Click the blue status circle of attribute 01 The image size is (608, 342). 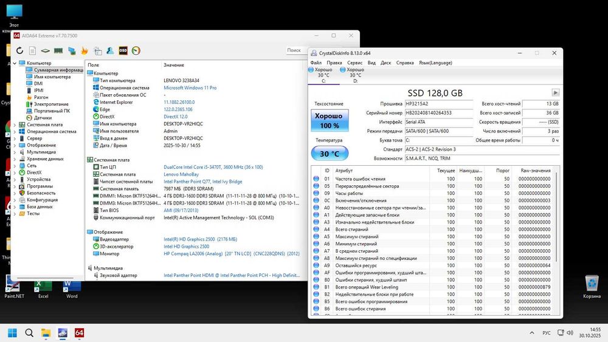point(316,179)
